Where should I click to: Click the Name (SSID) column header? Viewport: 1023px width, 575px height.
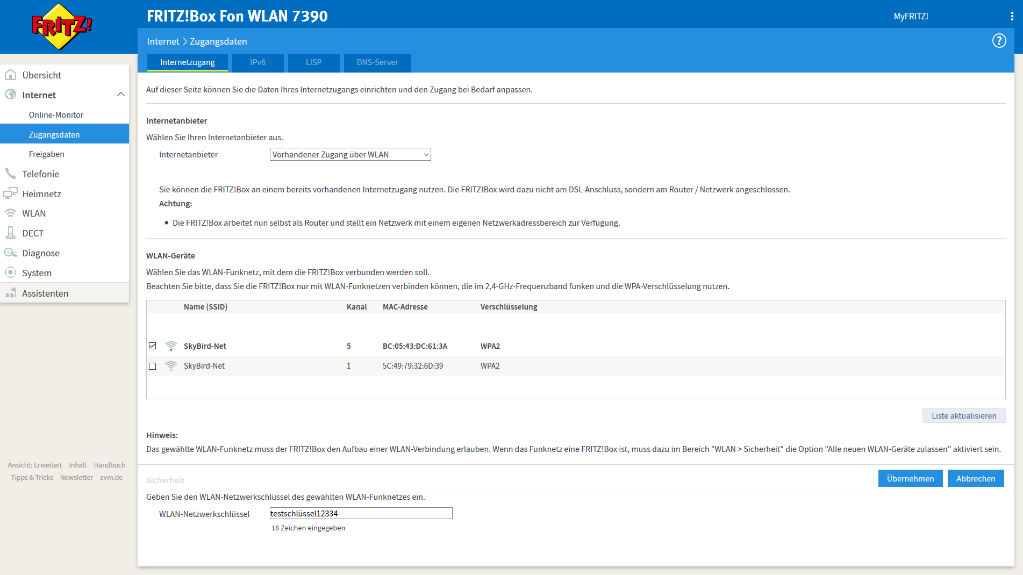[x=205, y=307]
